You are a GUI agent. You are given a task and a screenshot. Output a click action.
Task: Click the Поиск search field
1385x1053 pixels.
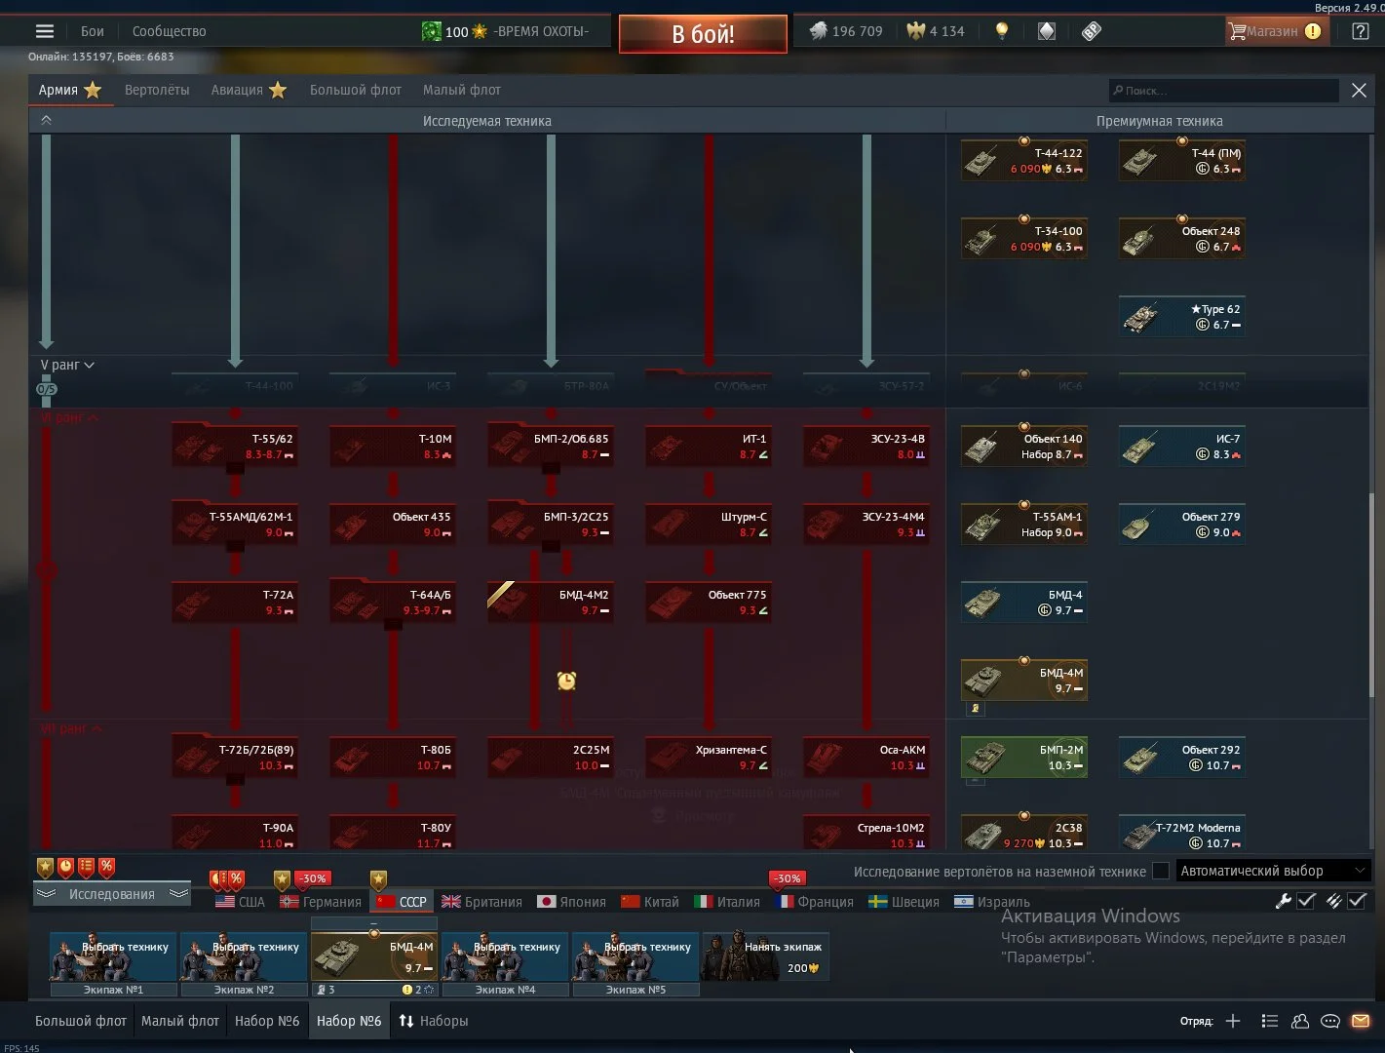(x=1224, y=91)
